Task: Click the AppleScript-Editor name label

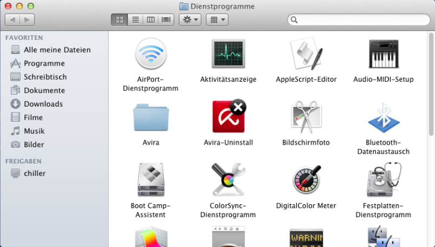Action: [306, 80]
